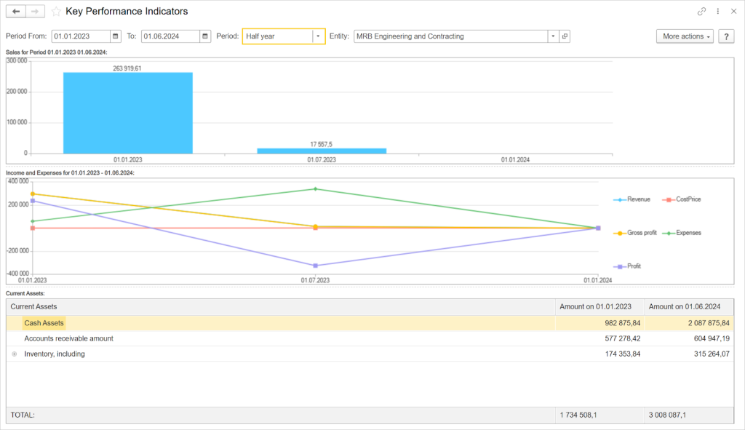The height and width of the screenshot is (430, 745).
Task: Click the 1 734 508,1 total cell
Action: (599, 415)
